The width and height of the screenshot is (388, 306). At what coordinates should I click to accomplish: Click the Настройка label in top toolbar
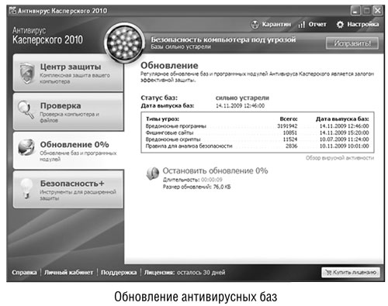(363, 24)
